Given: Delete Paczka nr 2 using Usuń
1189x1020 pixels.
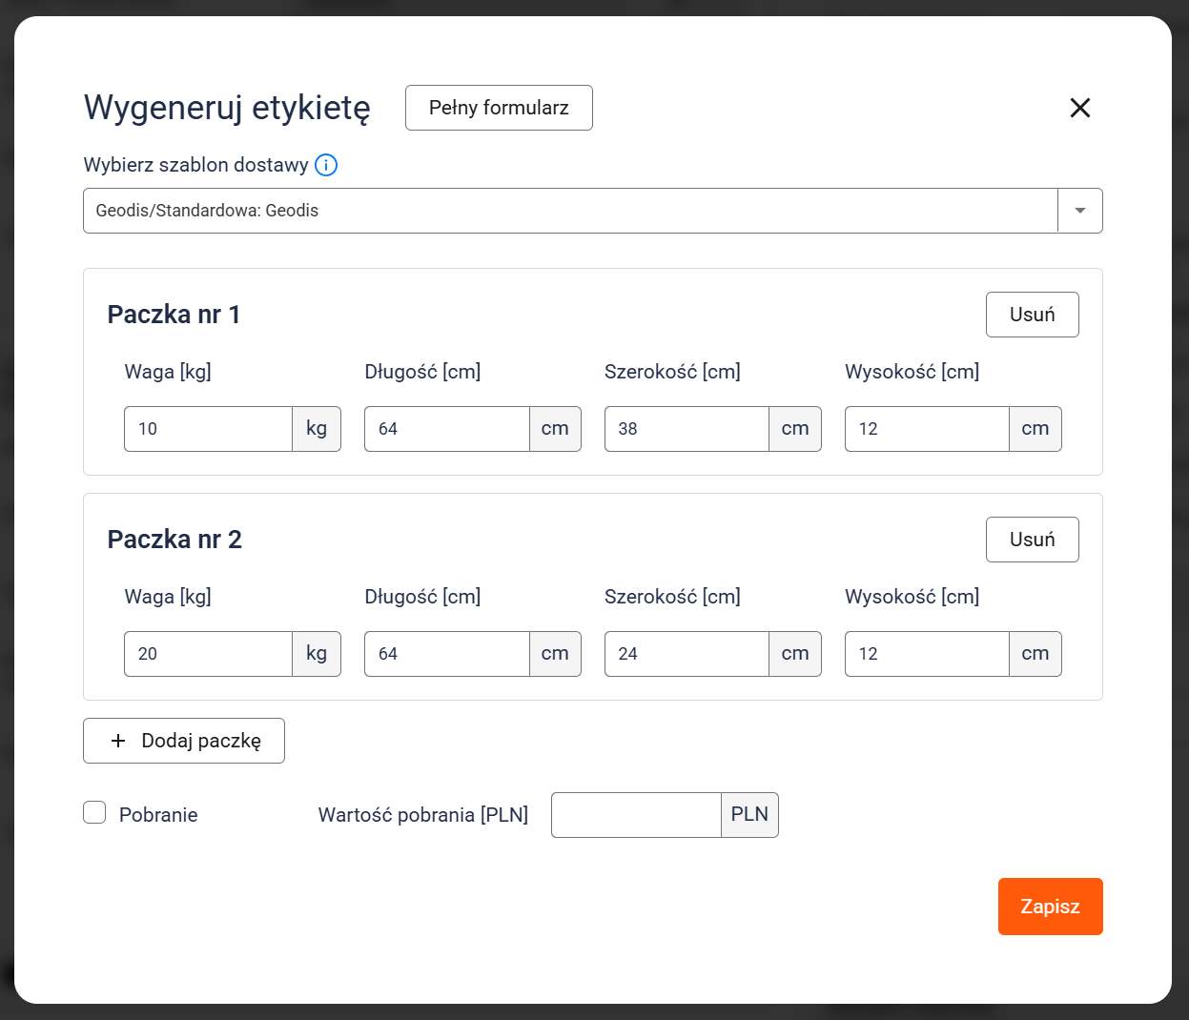Looking at the screenshot, I should [x=1032, y=540].
